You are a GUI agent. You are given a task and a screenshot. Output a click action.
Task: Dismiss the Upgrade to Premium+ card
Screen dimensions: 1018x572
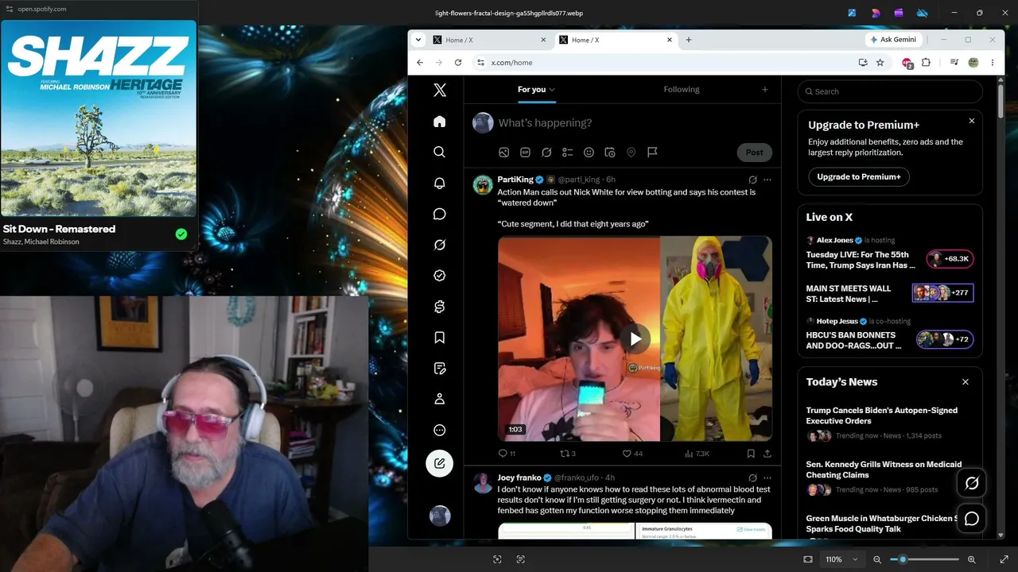click(971, 122)
